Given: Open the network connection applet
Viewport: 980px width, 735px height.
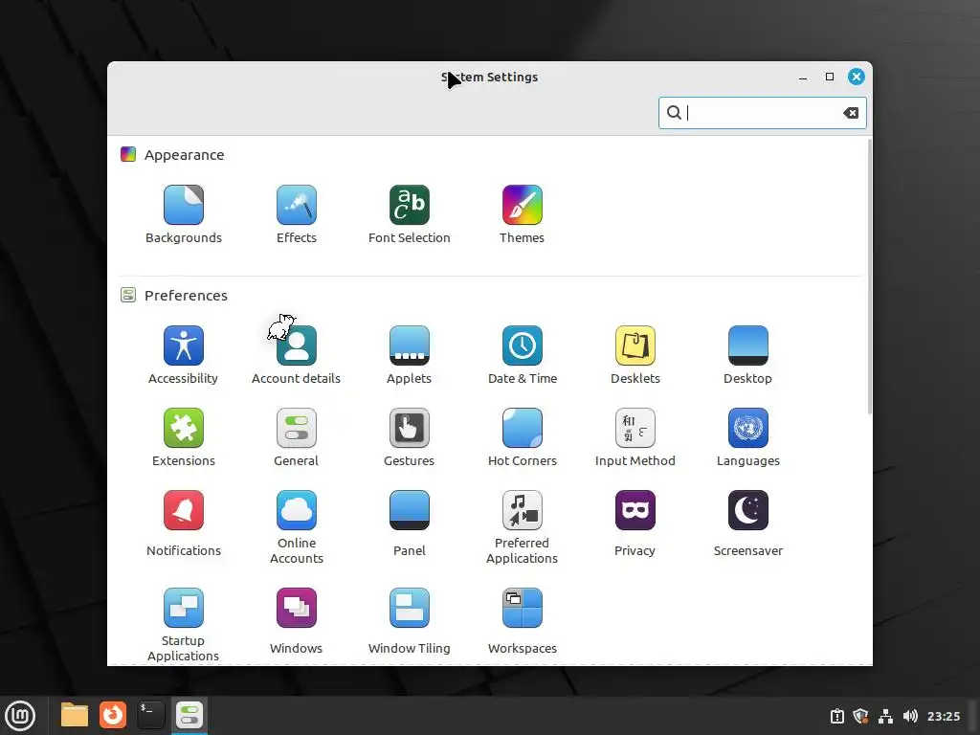Looking at the screenshot, I should pos(885,716).
